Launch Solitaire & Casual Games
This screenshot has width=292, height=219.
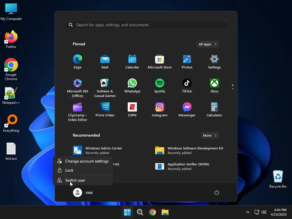105,88
